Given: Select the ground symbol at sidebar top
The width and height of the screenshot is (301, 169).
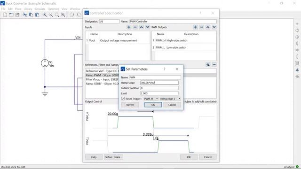Looking at the screenshot, I should pos(297,24).
